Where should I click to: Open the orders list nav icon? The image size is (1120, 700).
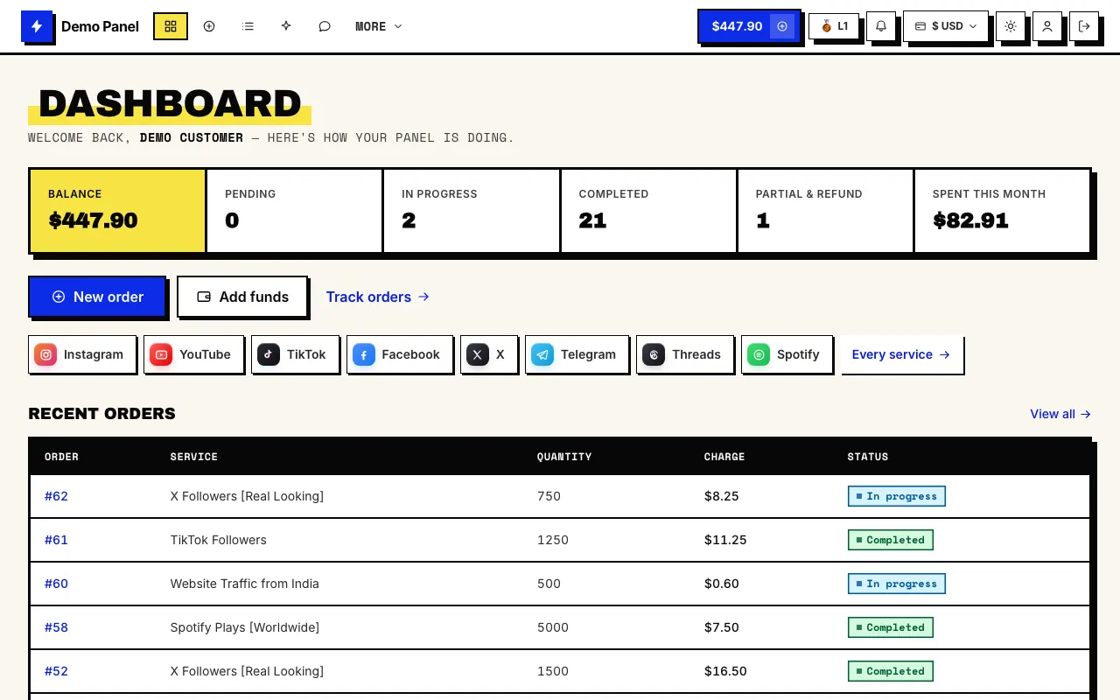click(x=248, y=26)
